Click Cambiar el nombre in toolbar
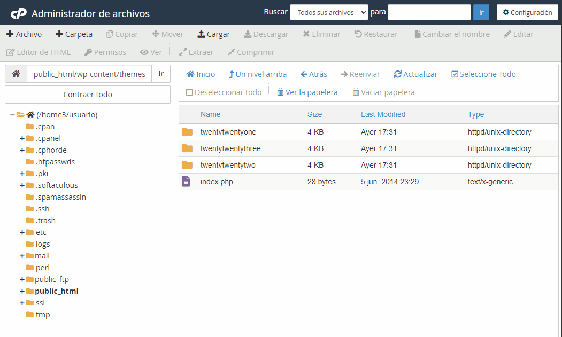562x337 pixels. coord(452,34)
